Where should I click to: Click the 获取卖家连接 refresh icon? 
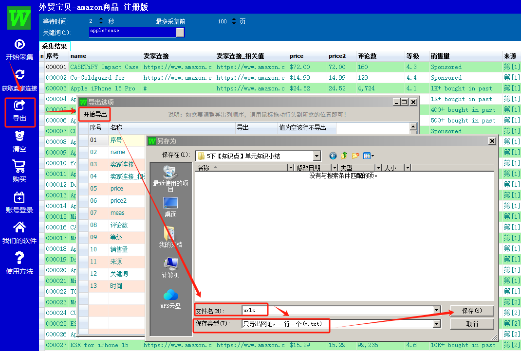point(19,75)
